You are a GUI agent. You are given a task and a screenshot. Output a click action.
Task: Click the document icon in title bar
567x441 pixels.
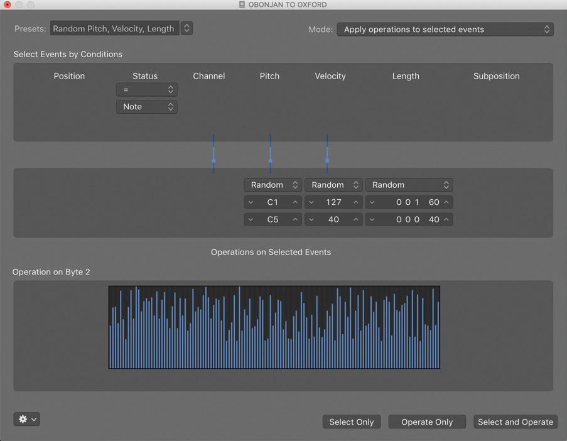tap(242, 4)
